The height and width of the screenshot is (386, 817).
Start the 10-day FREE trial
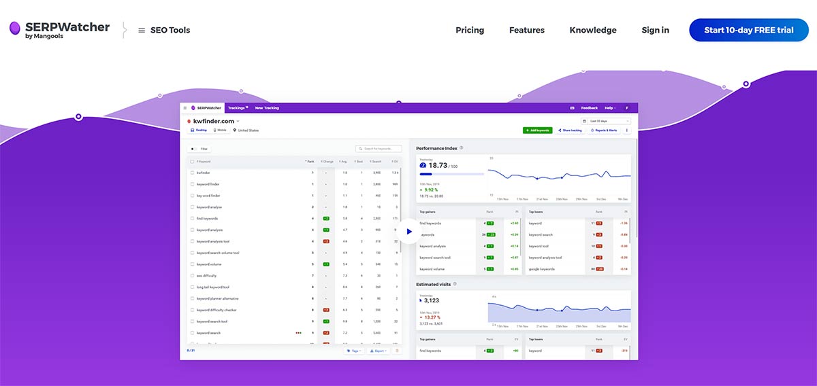749,30
